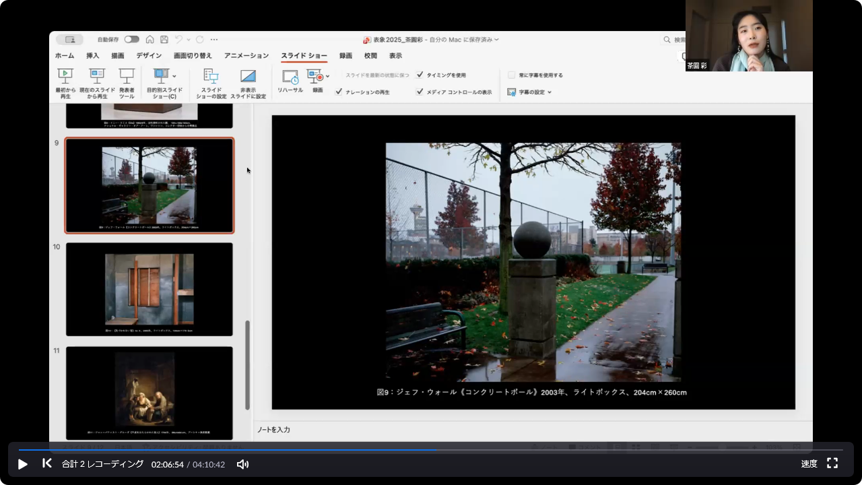This screenshot has width=862, height=485.
Task: Click the Play from Start (最初から再生) icon
Action: click(x=65, y=76)
